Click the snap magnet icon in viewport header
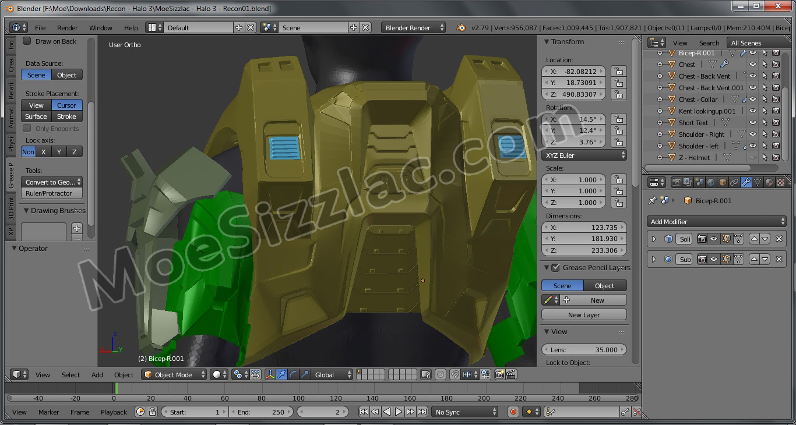Image resolution: width=796 pixels, height=425 pixels. (x=455, y=375)
